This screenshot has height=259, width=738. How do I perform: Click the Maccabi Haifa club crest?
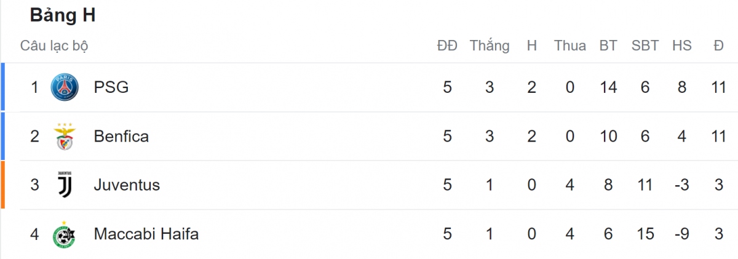click(x=65, y=234)
